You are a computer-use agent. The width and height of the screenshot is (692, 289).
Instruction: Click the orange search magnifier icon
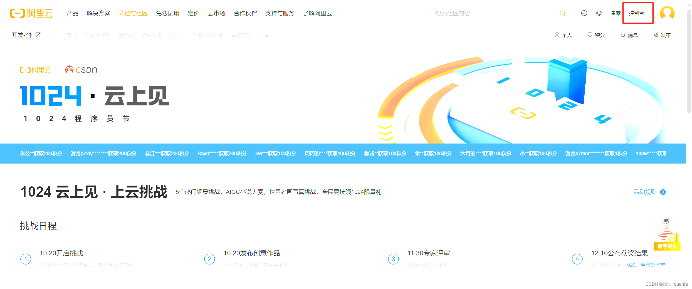pos(562,13)
